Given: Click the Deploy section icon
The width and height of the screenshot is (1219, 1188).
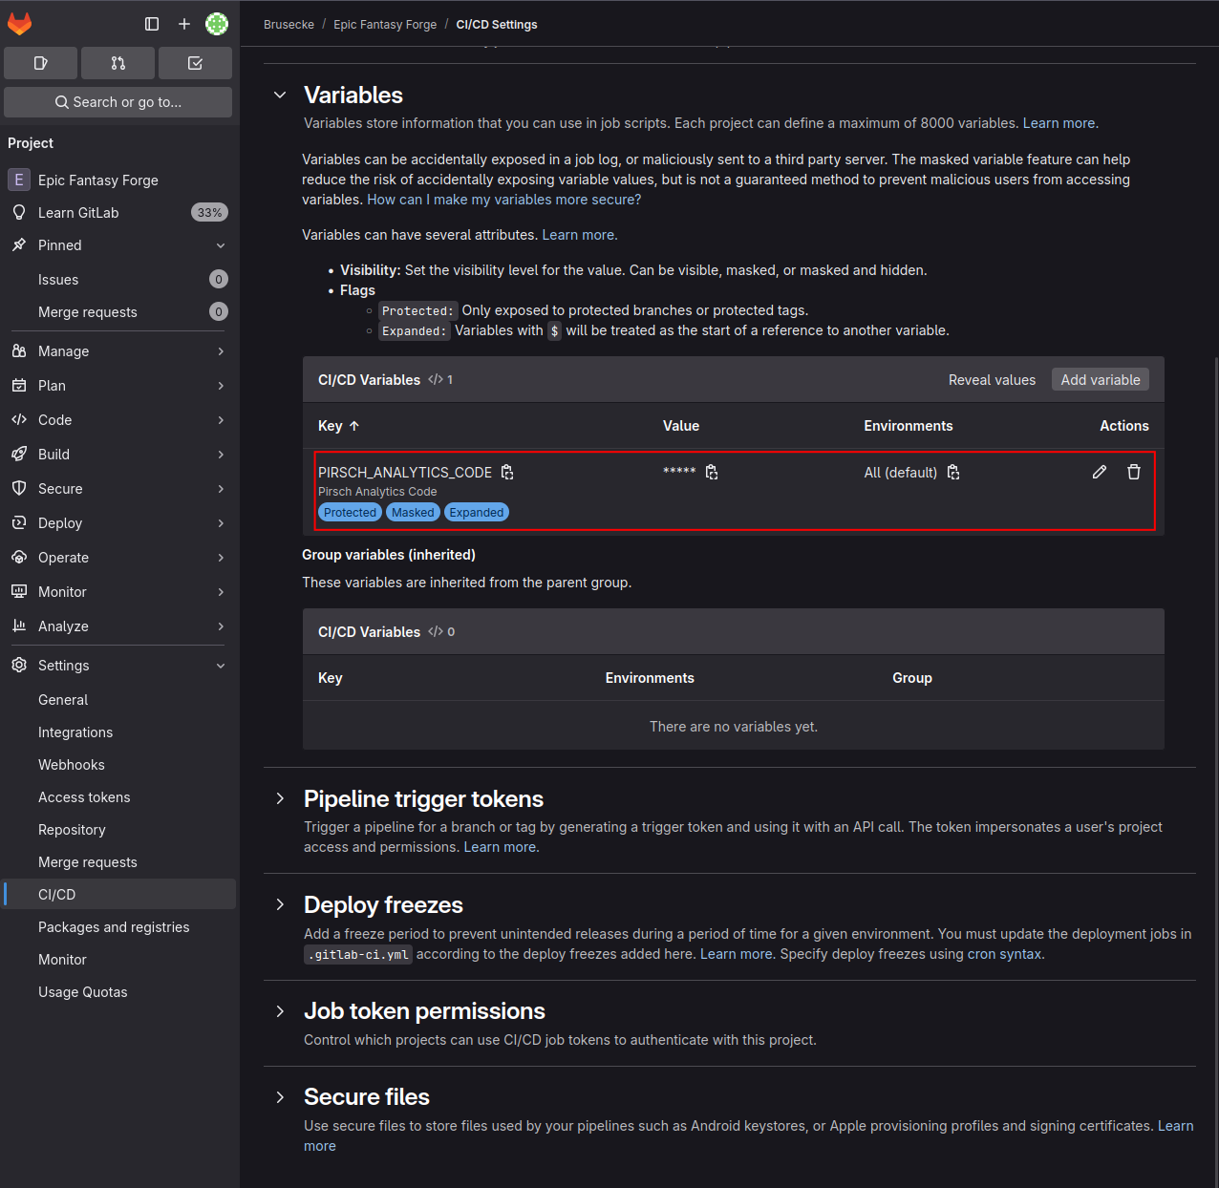Looking at the screenshot, I should click(x=19, y=523).
